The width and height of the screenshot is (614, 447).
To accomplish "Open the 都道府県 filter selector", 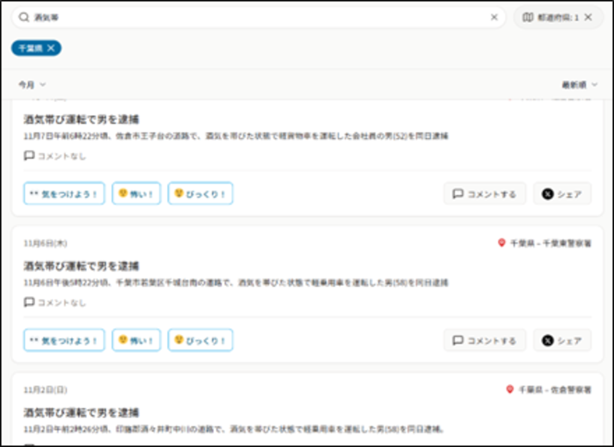I will [550, 17].
